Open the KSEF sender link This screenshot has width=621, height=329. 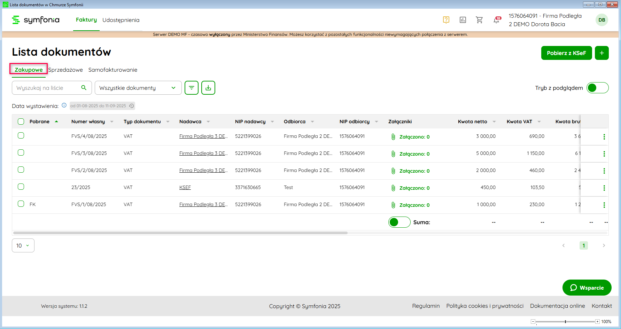[185, 187]
